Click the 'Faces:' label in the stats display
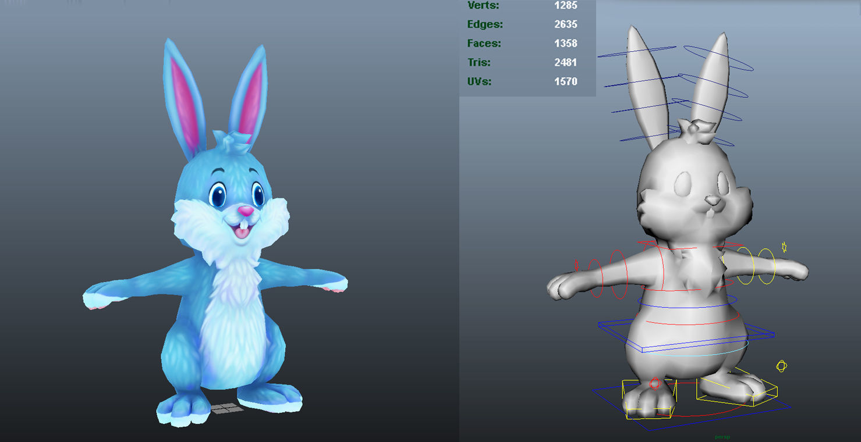The image size is (861, 442). pos(484,44)
